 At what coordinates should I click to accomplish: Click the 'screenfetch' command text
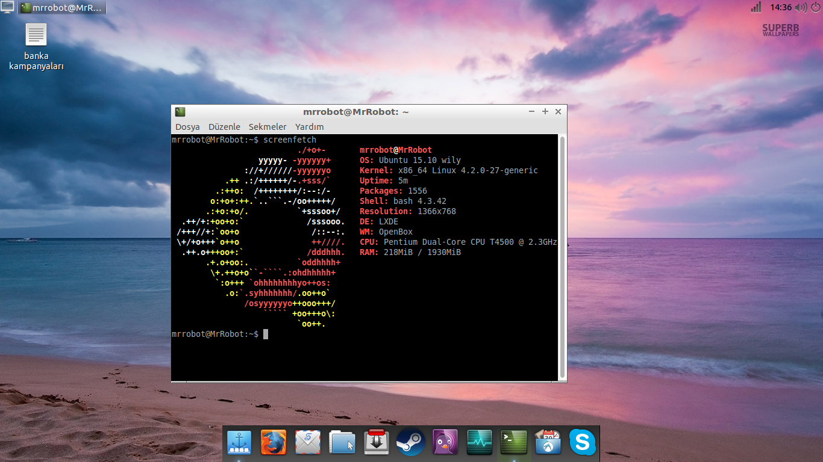[290, 140]
